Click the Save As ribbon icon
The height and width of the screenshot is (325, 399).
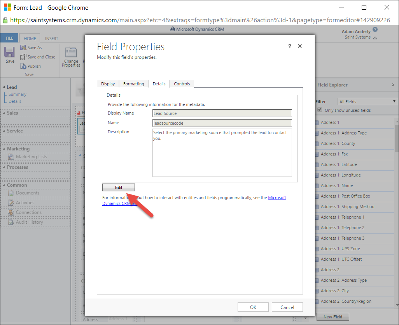tap(23, 48)
